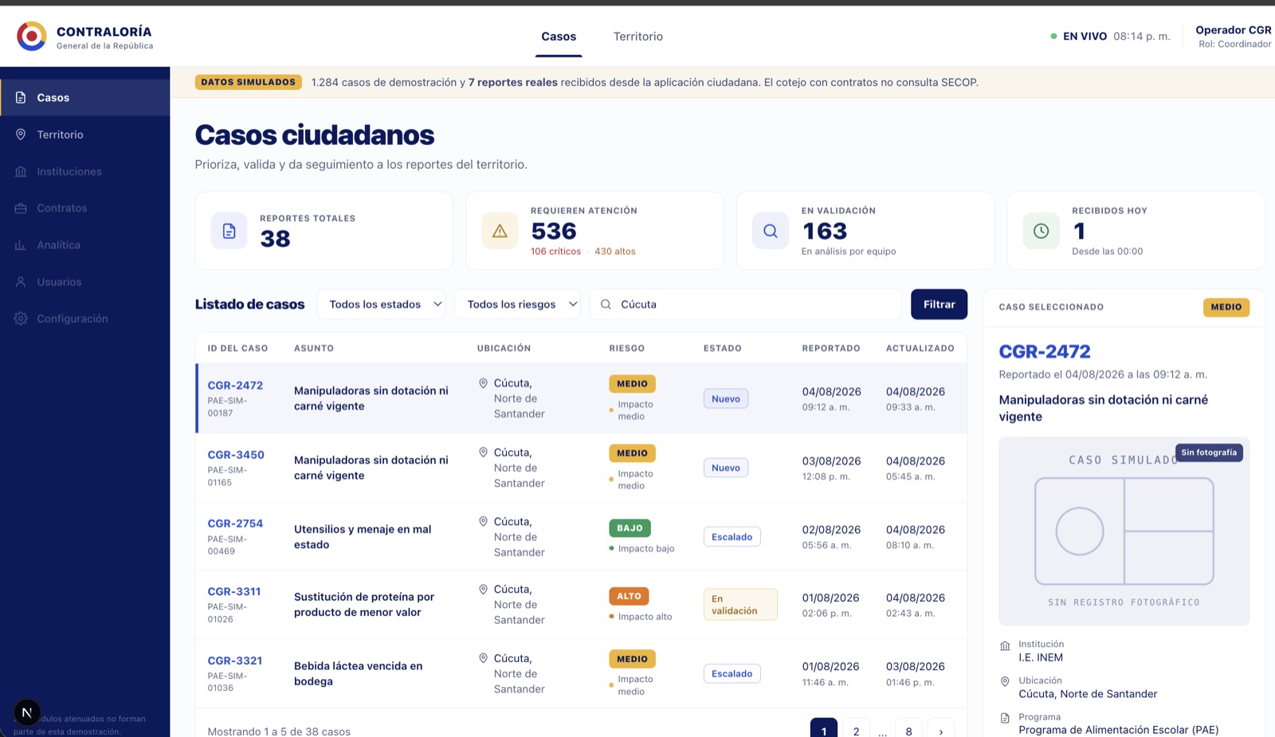Click the DATOS SIMULADOS badge

click(x=249, y=82)
